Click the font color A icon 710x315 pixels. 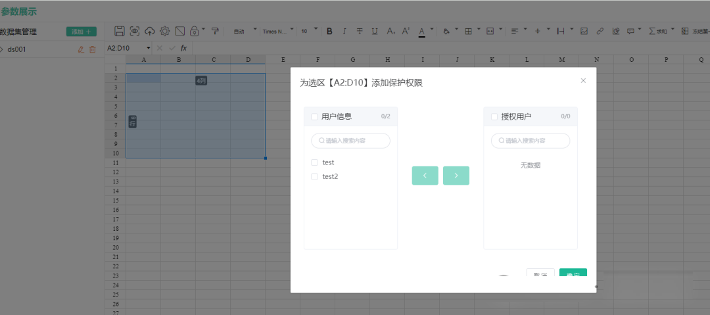click(x=421, y=32)
